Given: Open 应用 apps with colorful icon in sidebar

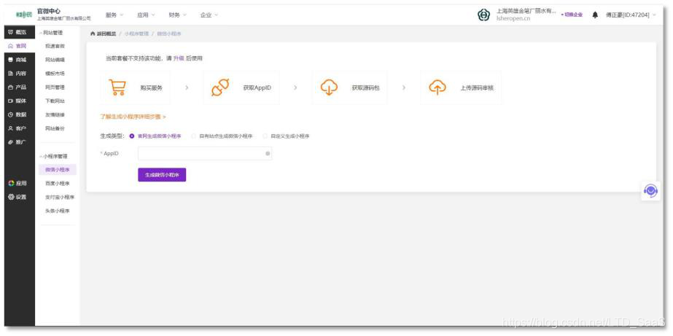Looking at the screenshot, I should pos(17,183).
